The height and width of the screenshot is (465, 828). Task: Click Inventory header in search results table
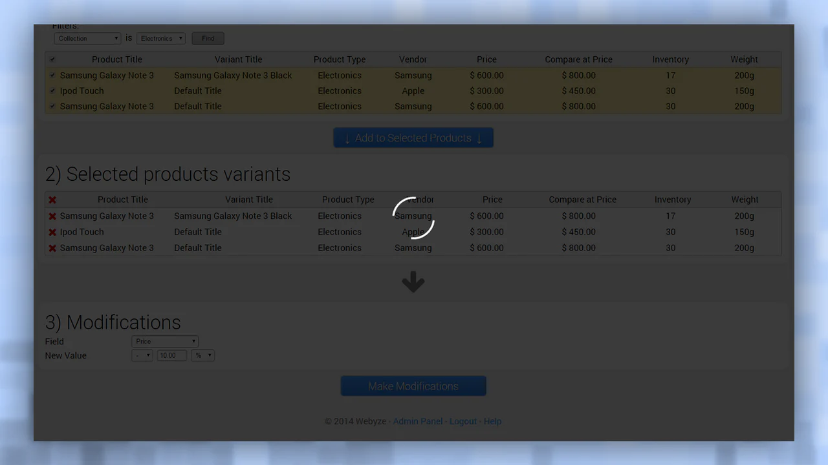click(670, 59)
